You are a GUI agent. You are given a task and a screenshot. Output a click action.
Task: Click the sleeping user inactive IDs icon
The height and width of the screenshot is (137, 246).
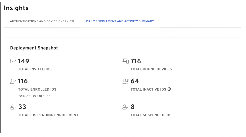[126, 81]
